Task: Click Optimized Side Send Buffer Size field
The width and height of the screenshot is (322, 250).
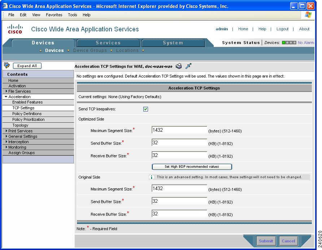Action: click(x=179, y=142)
